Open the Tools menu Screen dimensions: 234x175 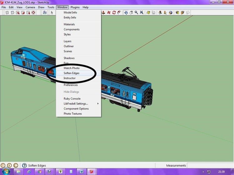pos(51,7)
